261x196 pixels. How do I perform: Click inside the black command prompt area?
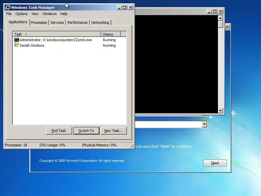177,64
